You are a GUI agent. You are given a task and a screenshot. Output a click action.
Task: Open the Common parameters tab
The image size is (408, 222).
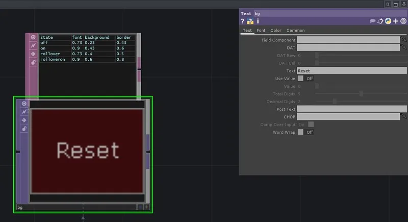click(x=295, y=31)
